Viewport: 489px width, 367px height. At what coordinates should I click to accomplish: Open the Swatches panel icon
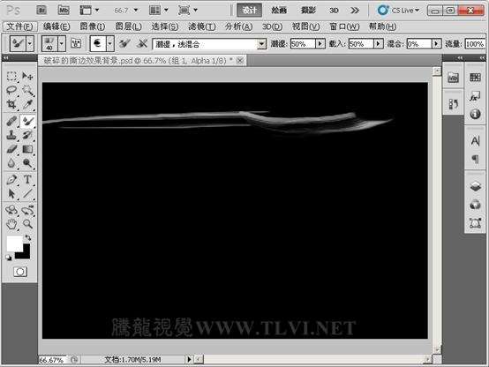(x=475, y=77)
